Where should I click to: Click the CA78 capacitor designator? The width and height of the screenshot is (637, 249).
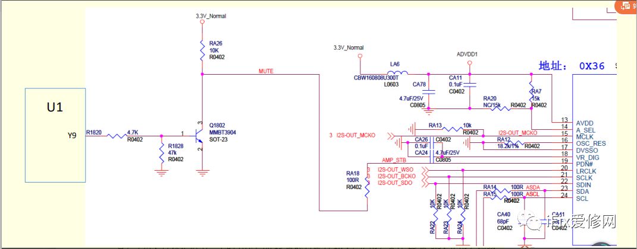419,85
